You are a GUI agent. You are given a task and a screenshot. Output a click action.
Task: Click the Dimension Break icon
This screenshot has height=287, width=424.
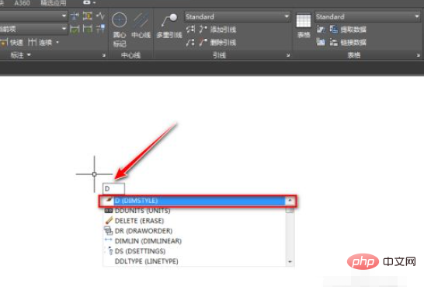pyautogui.click(x=75, y=16)
